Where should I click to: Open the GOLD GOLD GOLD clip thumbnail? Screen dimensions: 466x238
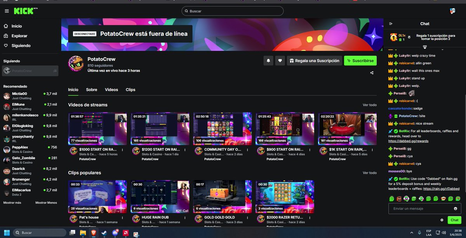(x=223, y=196)
